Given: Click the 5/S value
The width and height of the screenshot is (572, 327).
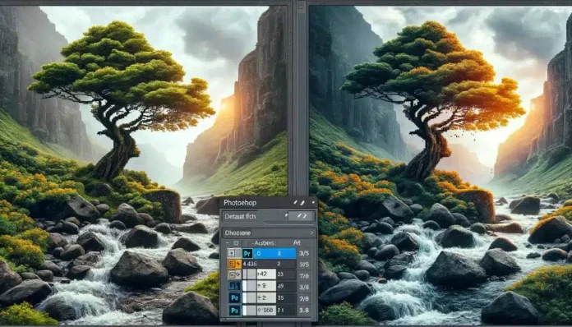Looking at the screenshot, I should click(304, 265).
